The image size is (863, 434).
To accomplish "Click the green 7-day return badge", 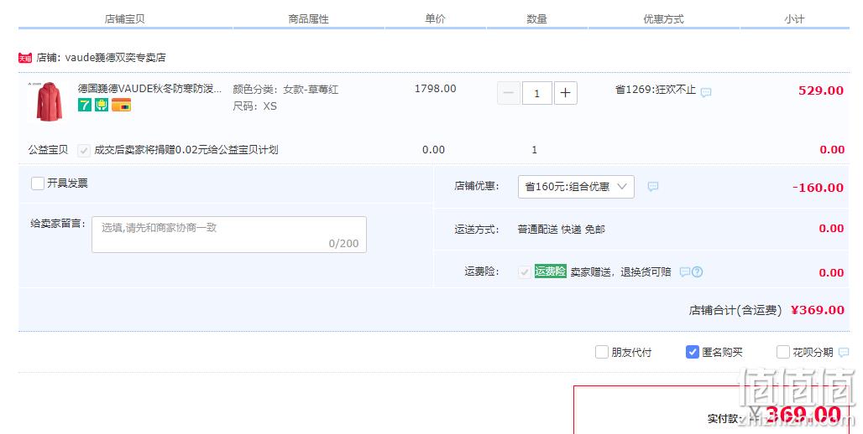I will tap(84, 105).
